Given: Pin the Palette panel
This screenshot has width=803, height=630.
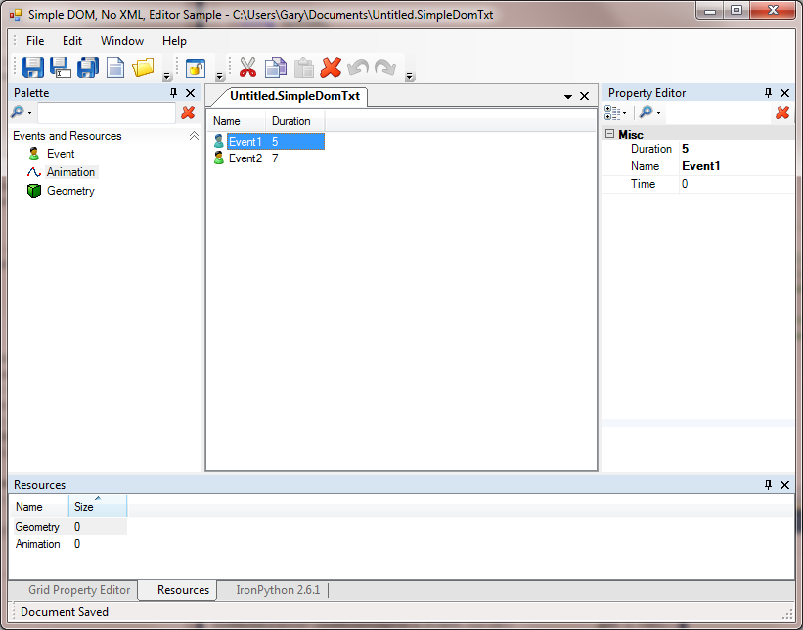Looking at the screenshot, I should [x=173, y=93].
